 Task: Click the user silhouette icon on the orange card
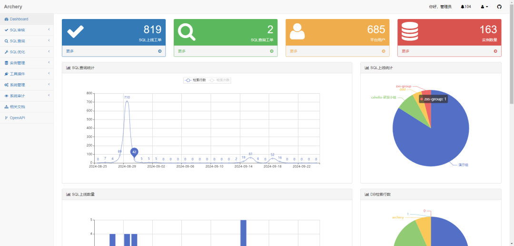coord(297,32)
